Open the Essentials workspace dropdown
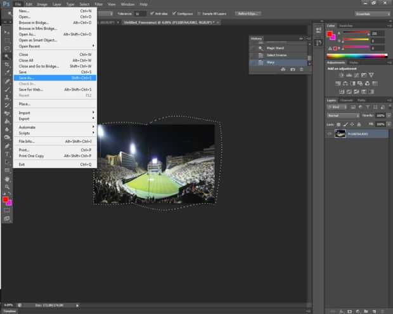The image size is (393, 314). (x=373, y=14)
